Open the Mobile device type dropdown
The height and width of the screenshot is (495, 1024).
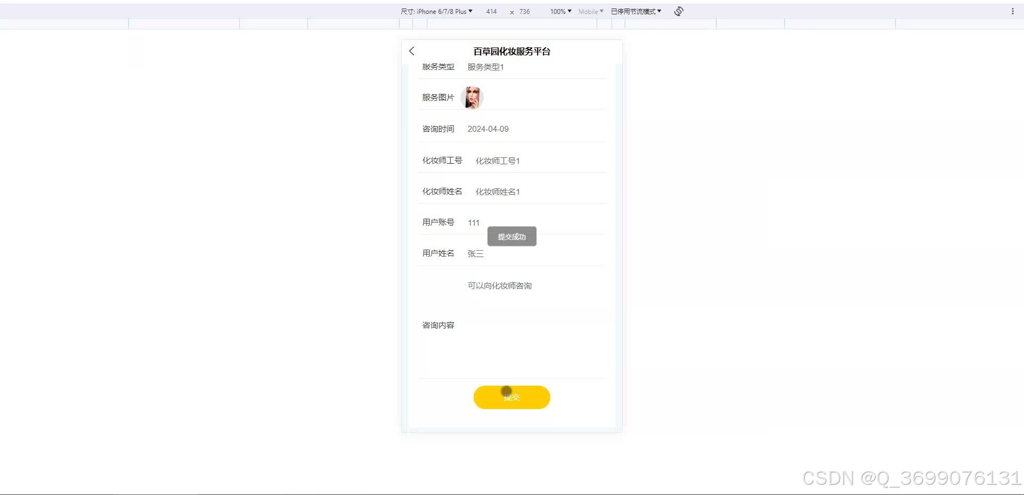(x=590, y=11)
